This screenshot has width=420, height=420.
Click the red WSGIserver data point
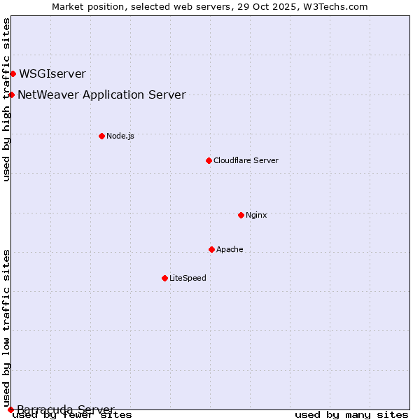[13, 73]
